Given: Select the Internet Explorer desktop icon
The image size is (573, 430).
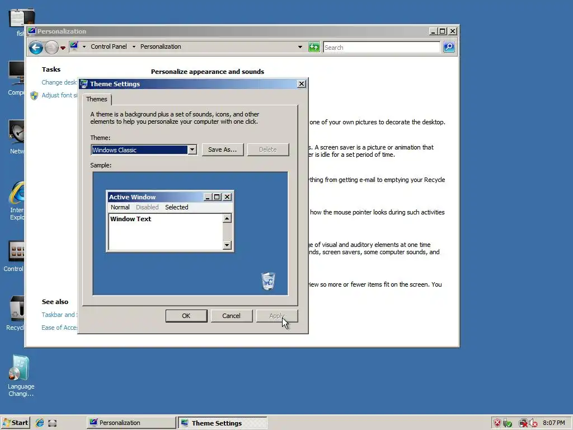Looking at the screenshot, I should [16, 200].
